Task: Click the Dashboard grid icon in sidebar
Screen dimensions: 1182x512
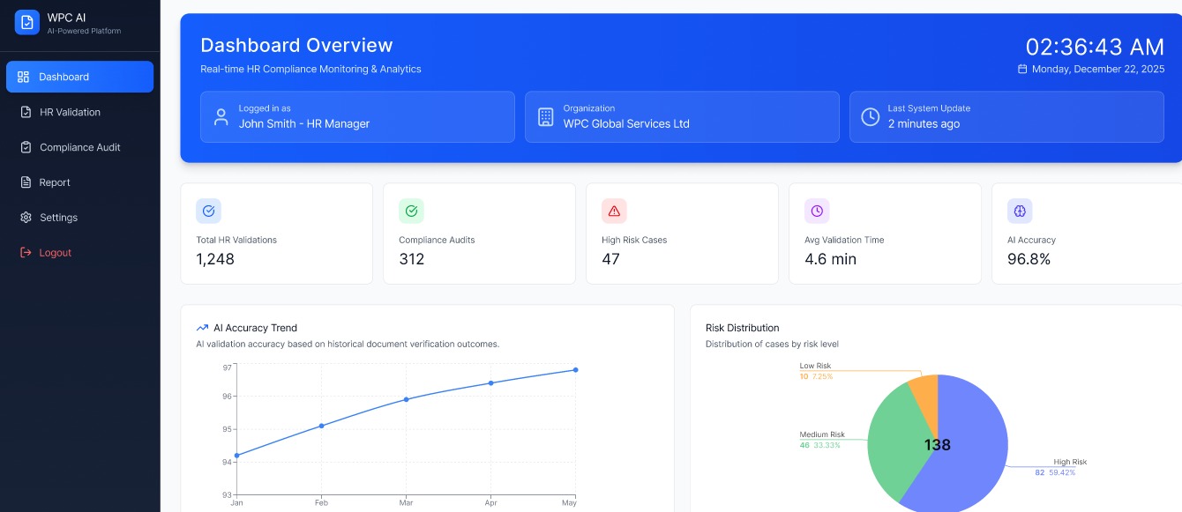Action: (24, 77)
